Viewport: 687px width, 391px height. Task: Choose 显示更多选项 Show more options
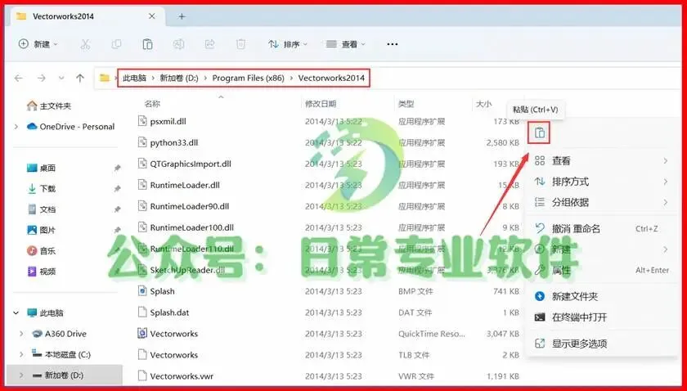[x=602, y=344]
